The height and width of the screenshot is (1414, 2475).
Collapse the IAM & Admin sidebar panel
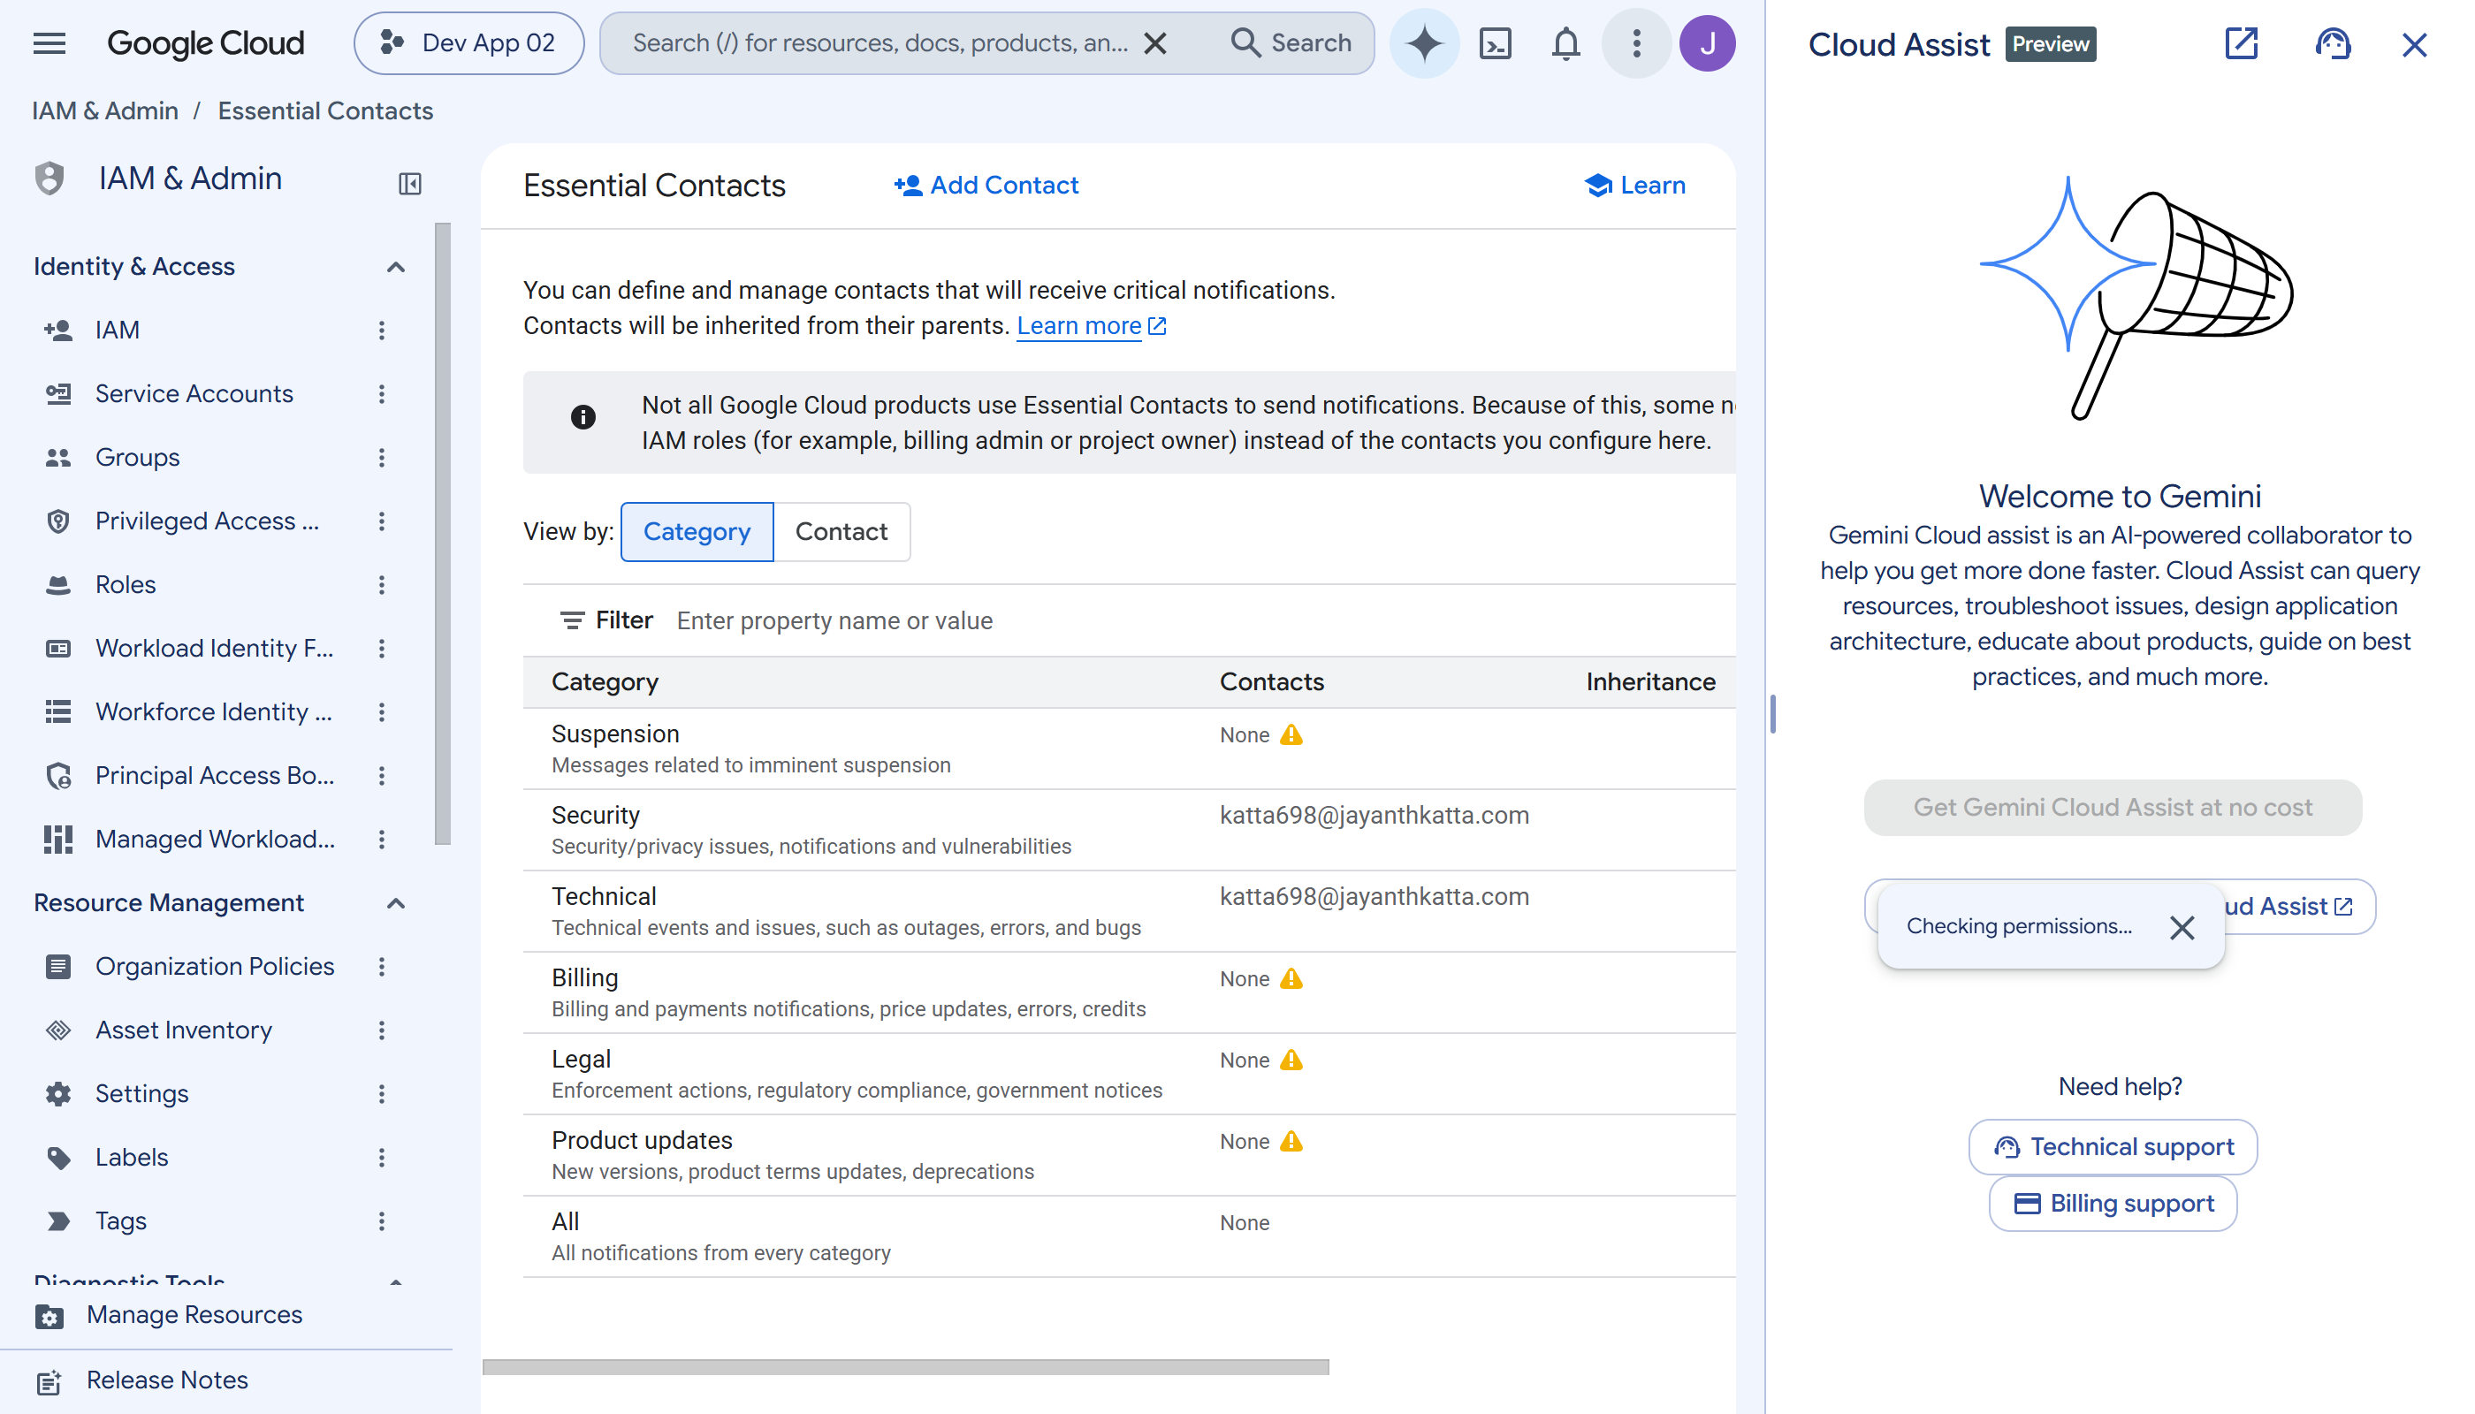pyautogui.click(x=410, y=184)
